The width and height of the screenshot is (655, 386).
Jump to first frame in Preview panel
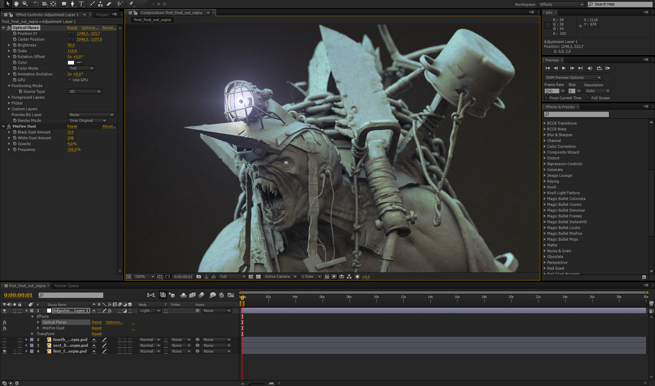click(548, 68)
